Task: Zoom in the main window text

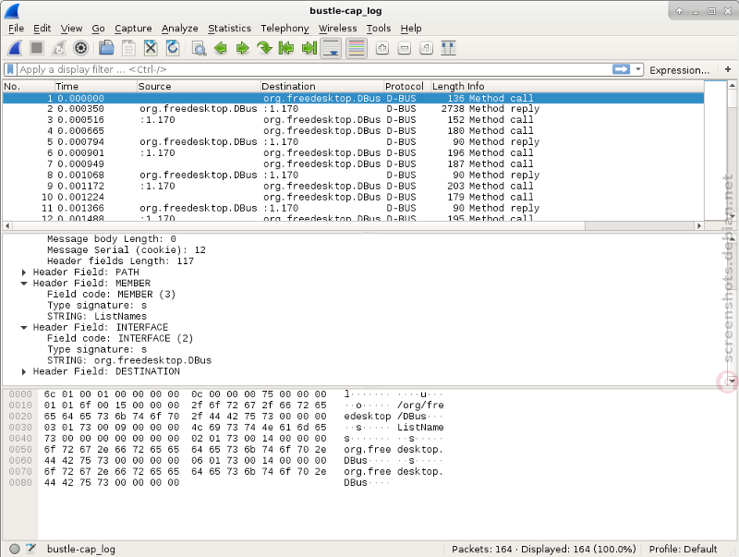Action: click(x=382, y=48)
